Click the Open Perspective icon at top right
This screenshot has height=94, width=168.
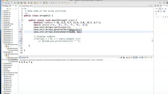coord(164,3)
